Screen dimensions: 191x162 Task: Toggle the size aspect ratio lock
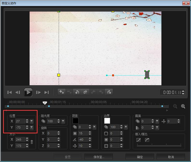click(x=32, y=142)
